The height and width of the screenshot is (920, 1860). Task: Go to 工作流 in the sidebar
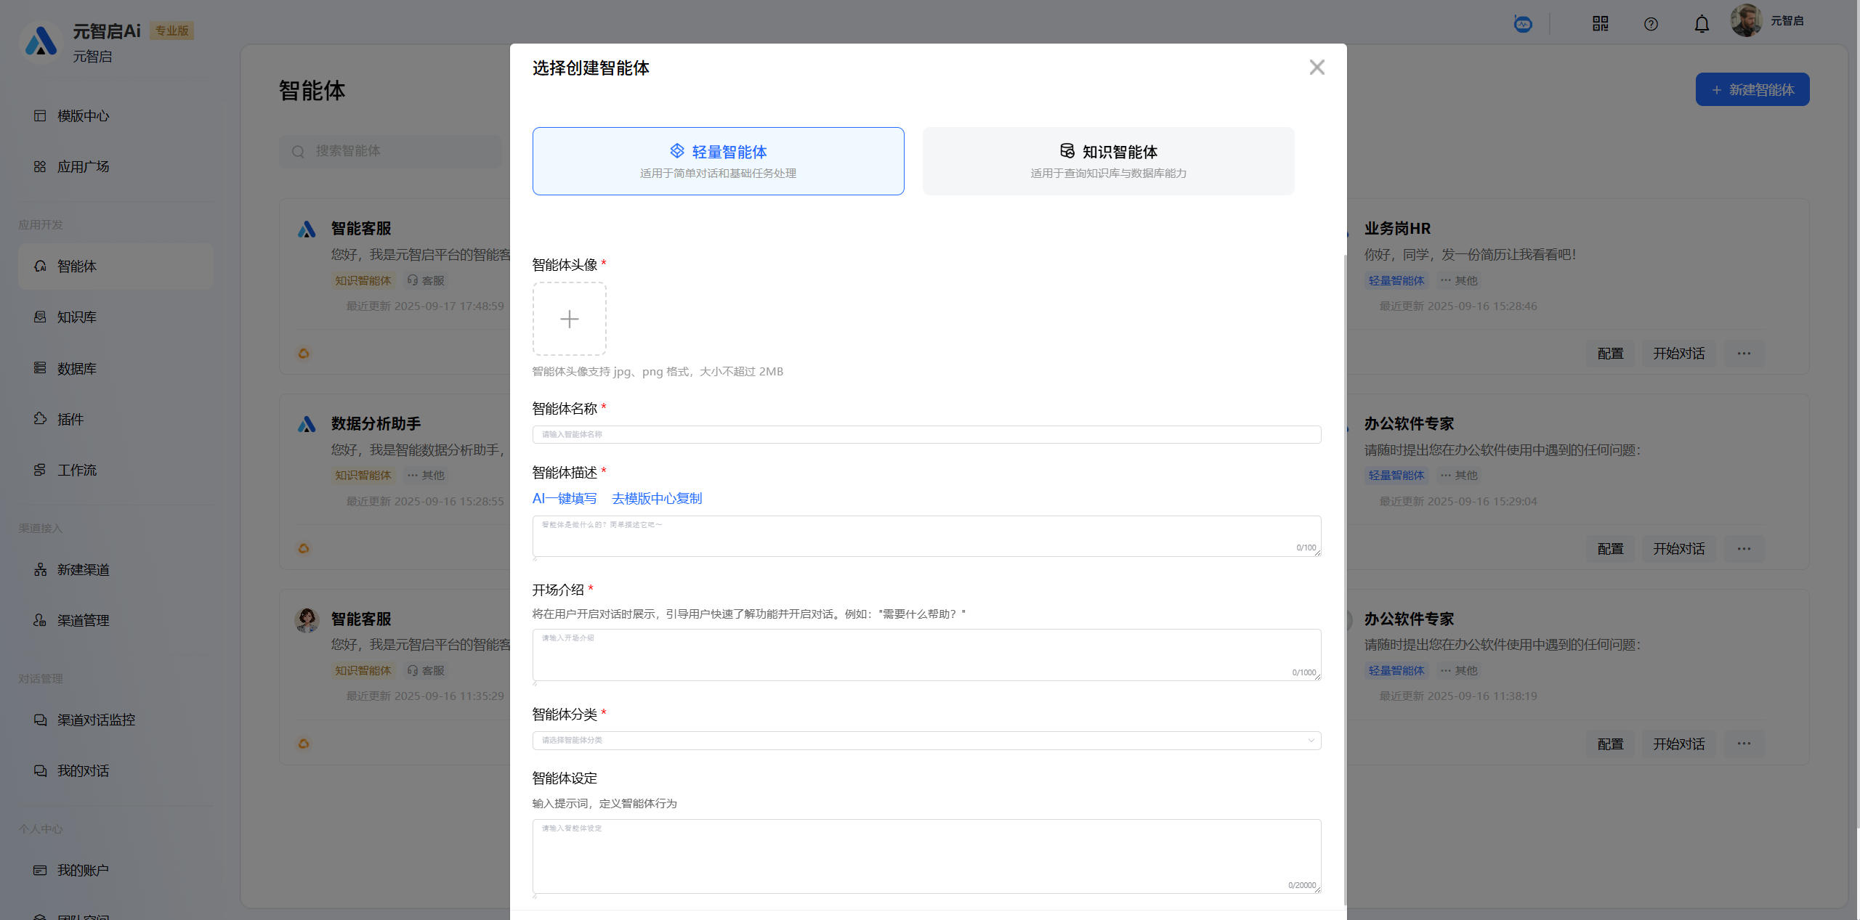[76, 471]
